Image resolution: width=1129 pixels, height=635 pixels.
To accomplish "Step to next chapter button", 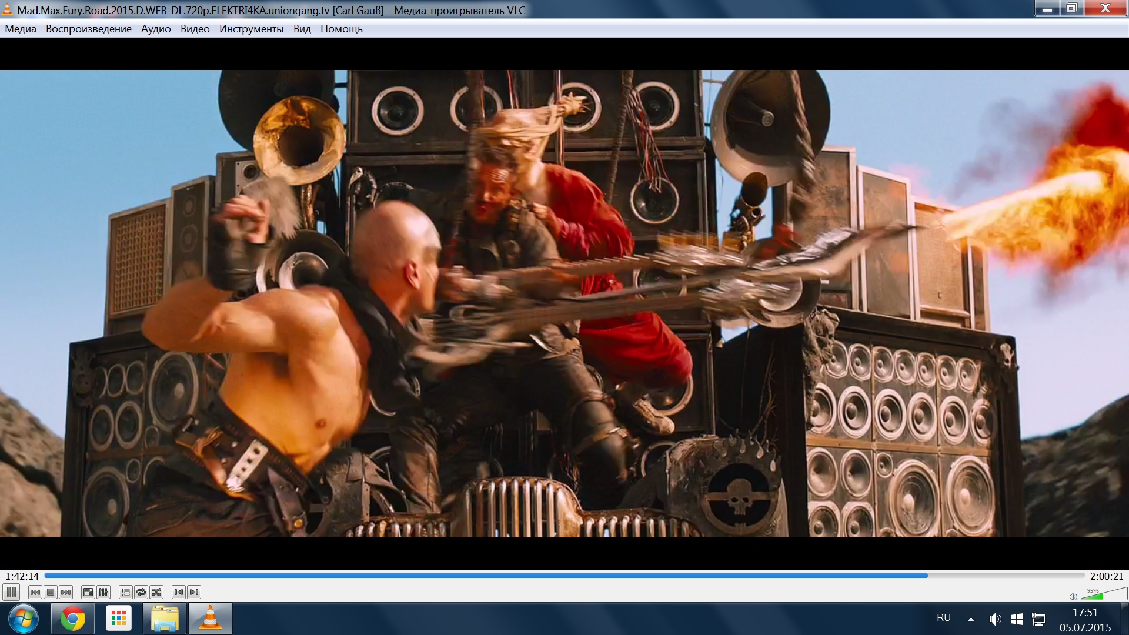I will coord(194,592).
